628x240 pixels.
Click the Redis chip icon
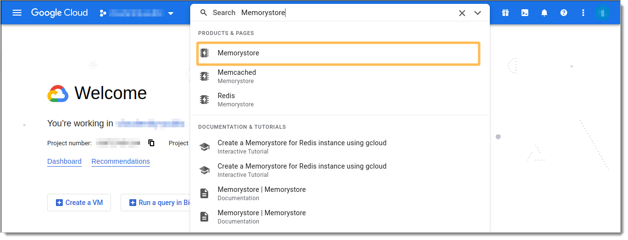tap(205, 100)
